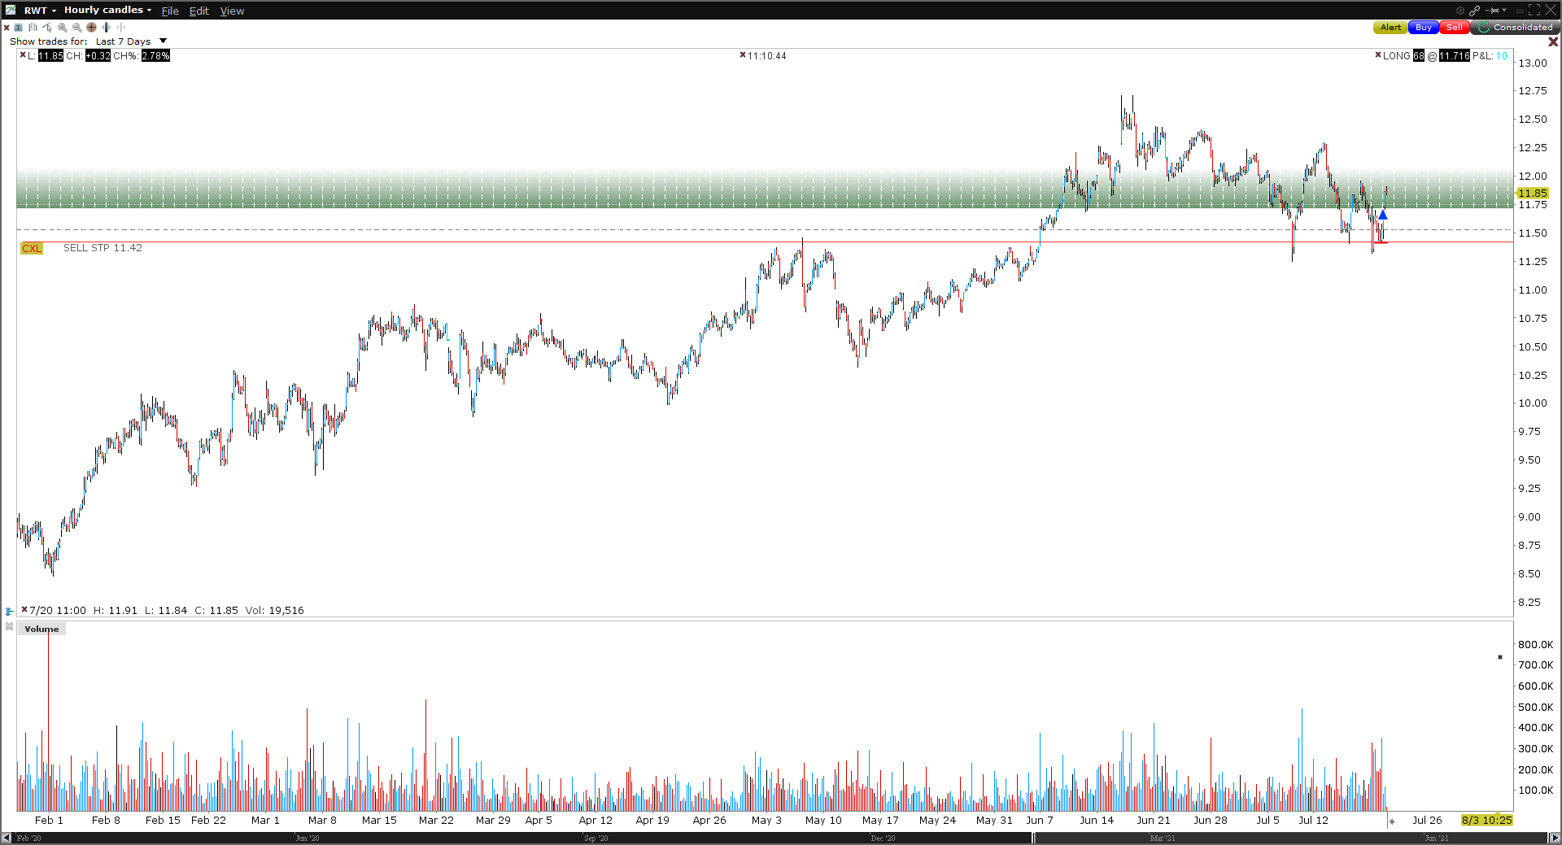Click the zoom in magnifier
This screenshot has height=845, width=1562.
click(62, 28)
